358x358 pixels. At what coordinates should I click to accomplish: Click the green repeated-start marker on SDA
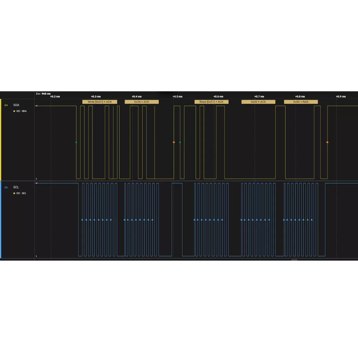(180, 142)
